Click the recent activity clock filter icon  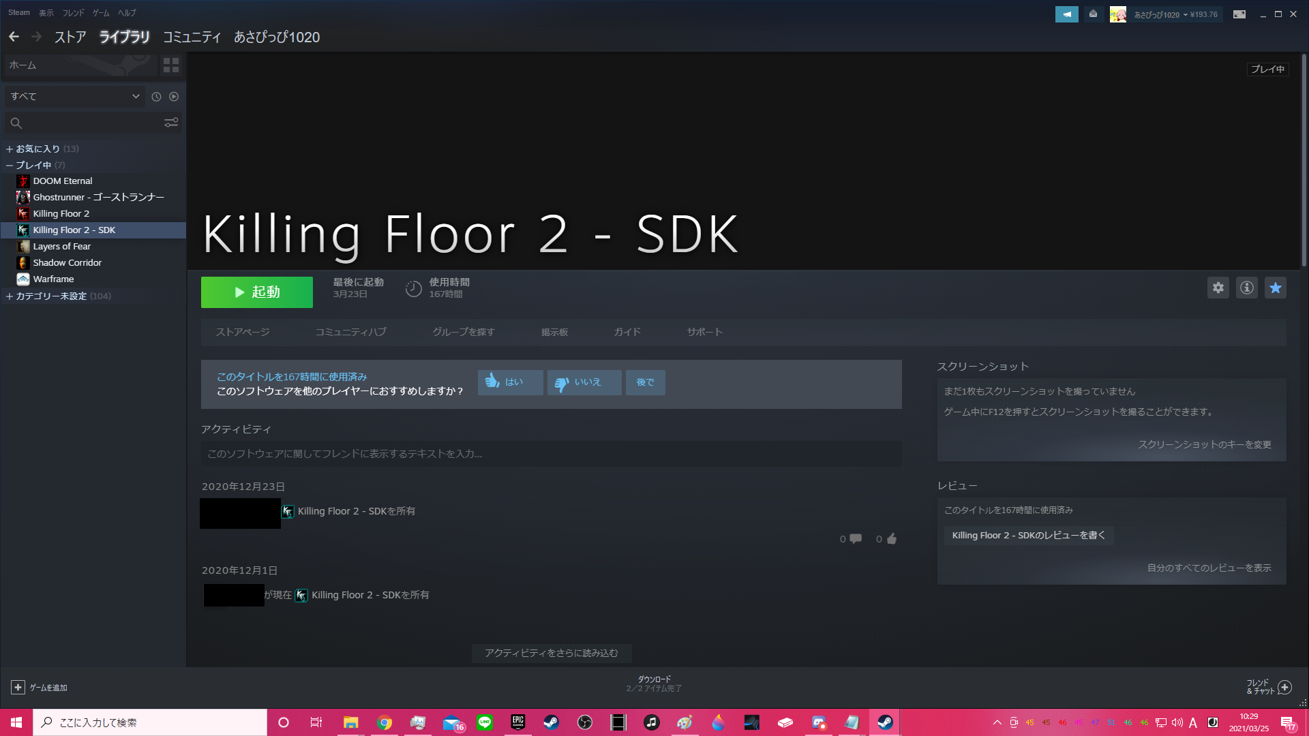[x=156, y=97]
